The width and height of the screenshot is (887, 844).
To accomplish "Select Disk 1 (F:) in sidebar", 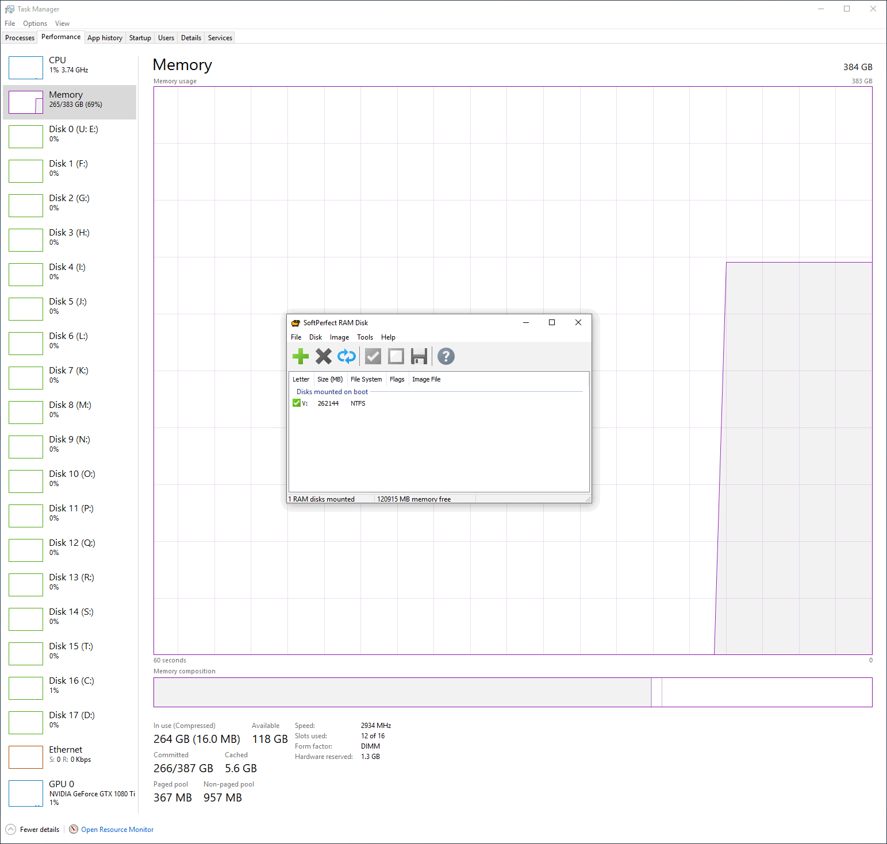I will 70,171.
